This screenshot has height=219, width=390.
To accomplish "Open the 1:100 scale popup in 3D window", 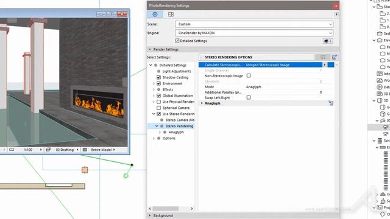I will (x=41, y=150).
